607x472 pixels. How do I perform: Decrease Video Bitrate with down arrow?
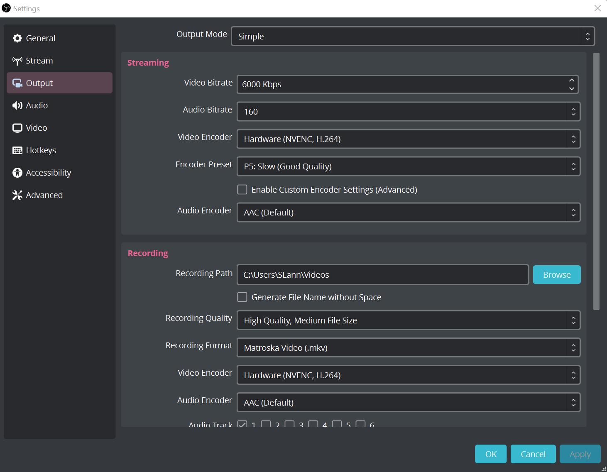572,88
